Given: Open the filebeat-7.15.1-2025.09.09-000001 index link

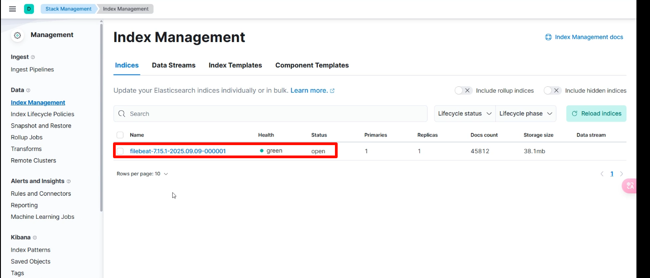Looking at the screenshot, I should [178, 151].
